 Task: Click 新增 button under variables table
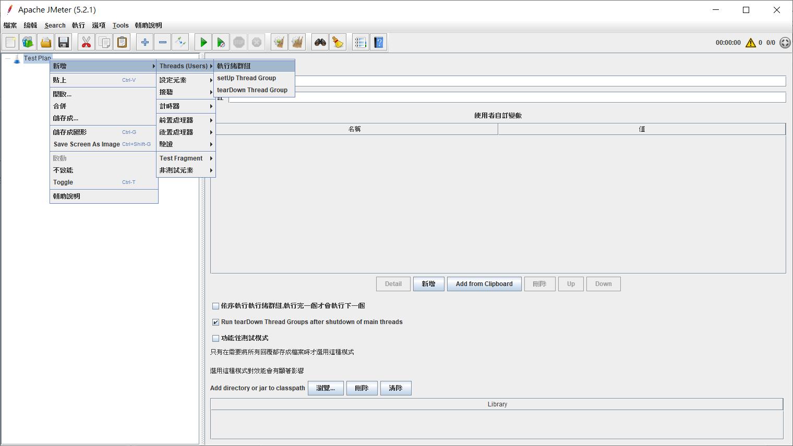click(428, 284)
